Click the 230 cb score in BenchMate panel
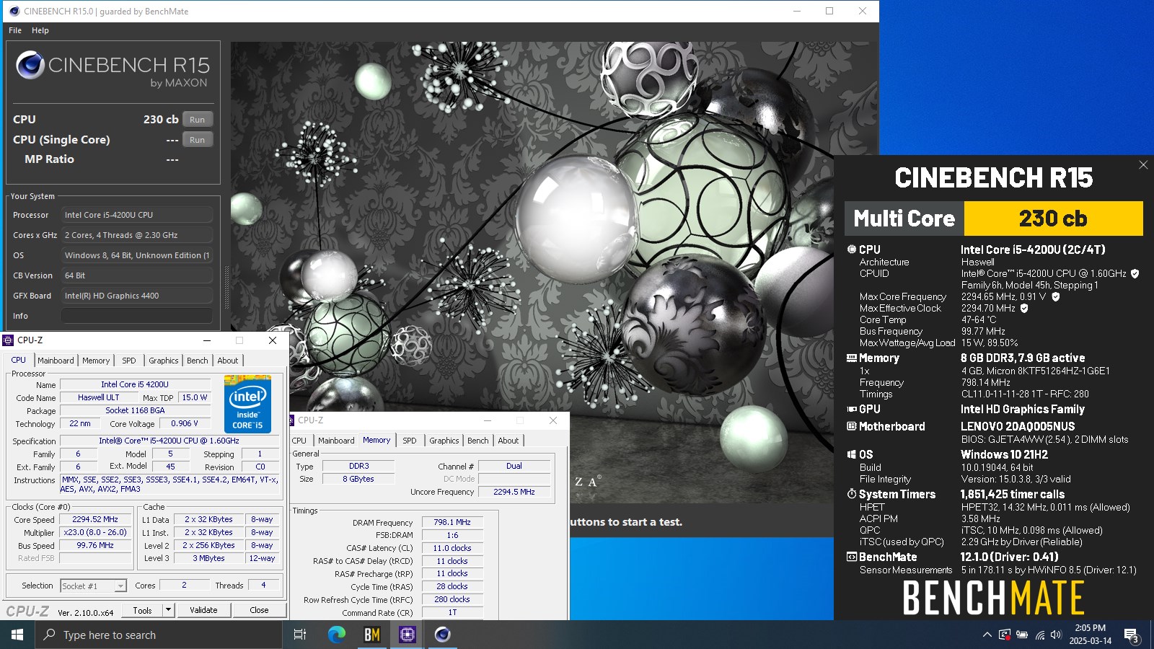1154x649 pixels. pos(1053,218)
